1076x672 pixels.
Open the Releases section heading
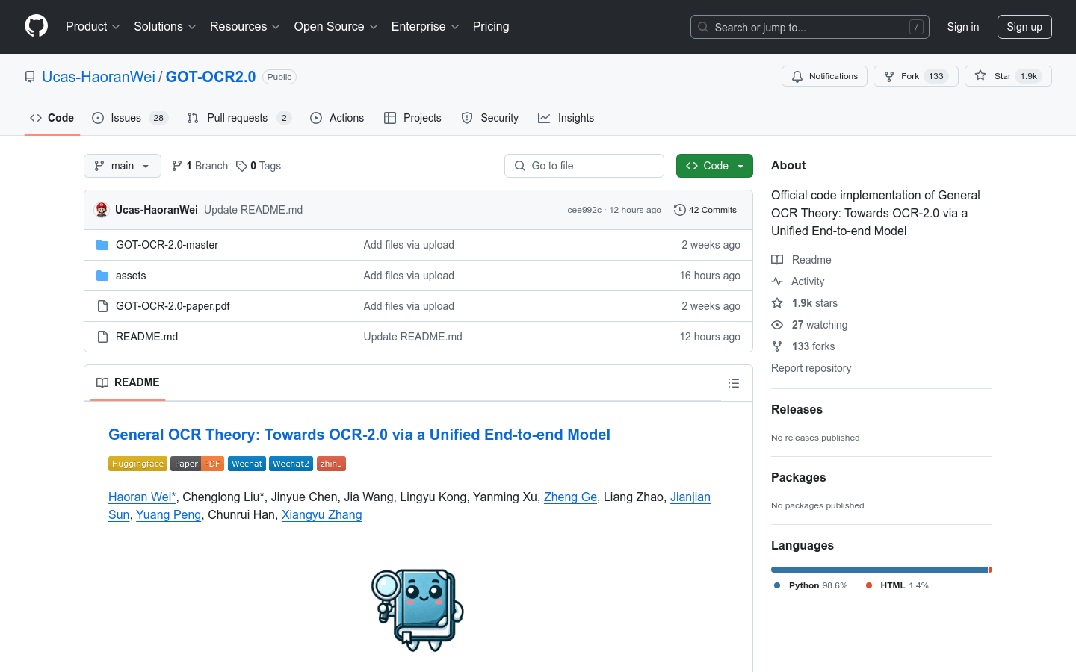(797, 409)
